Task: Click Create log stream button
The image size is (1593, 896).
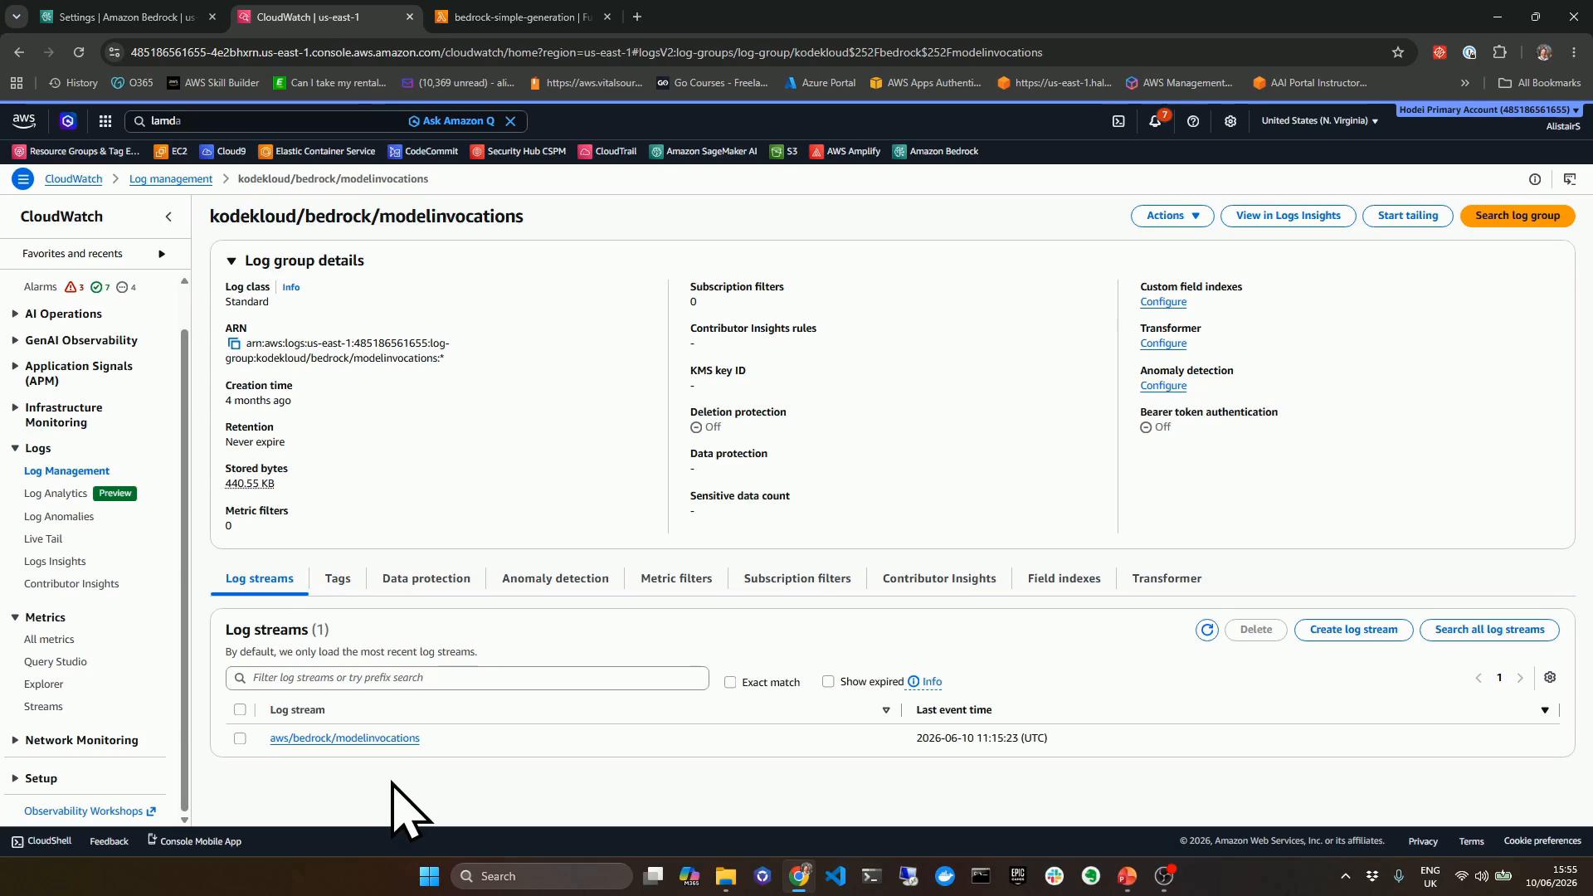Action: click(x=1353, y=630)
